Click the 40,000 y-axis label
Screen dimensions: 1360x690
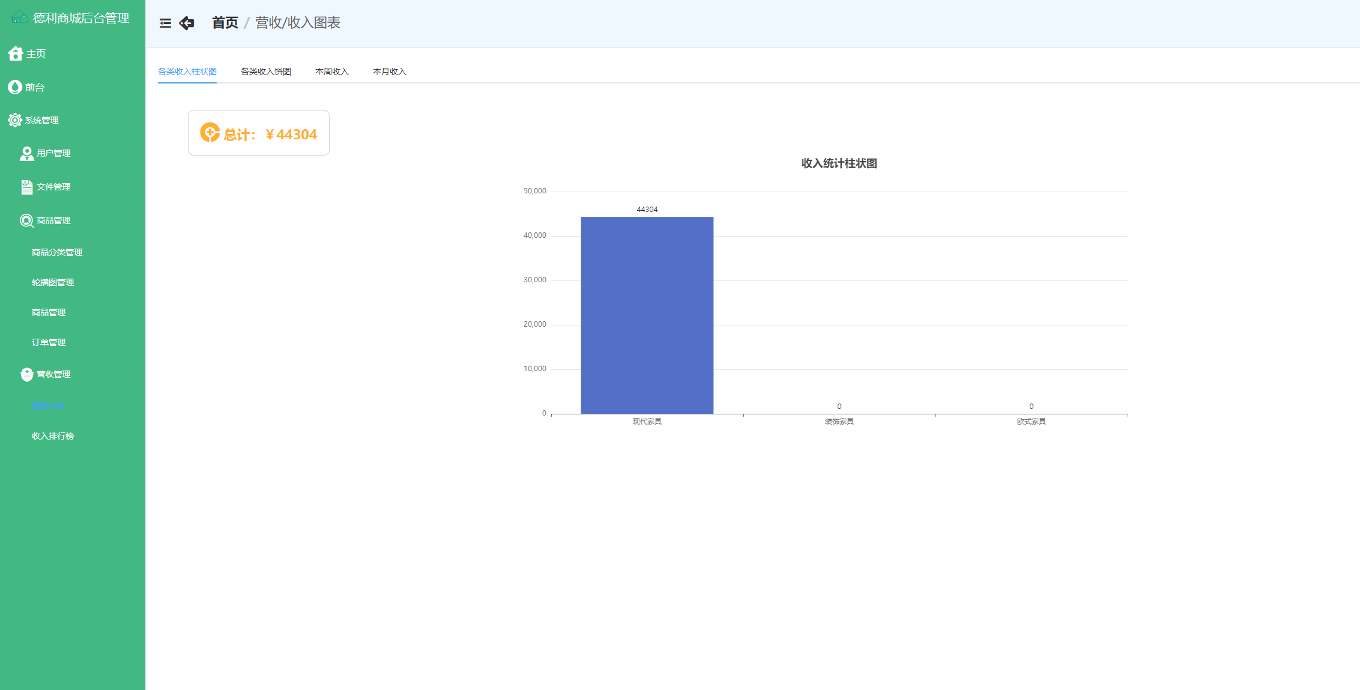[535, 235]
